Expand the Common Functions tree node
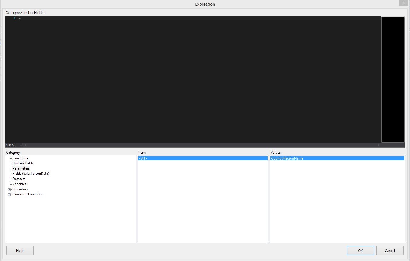 (9, 195)
